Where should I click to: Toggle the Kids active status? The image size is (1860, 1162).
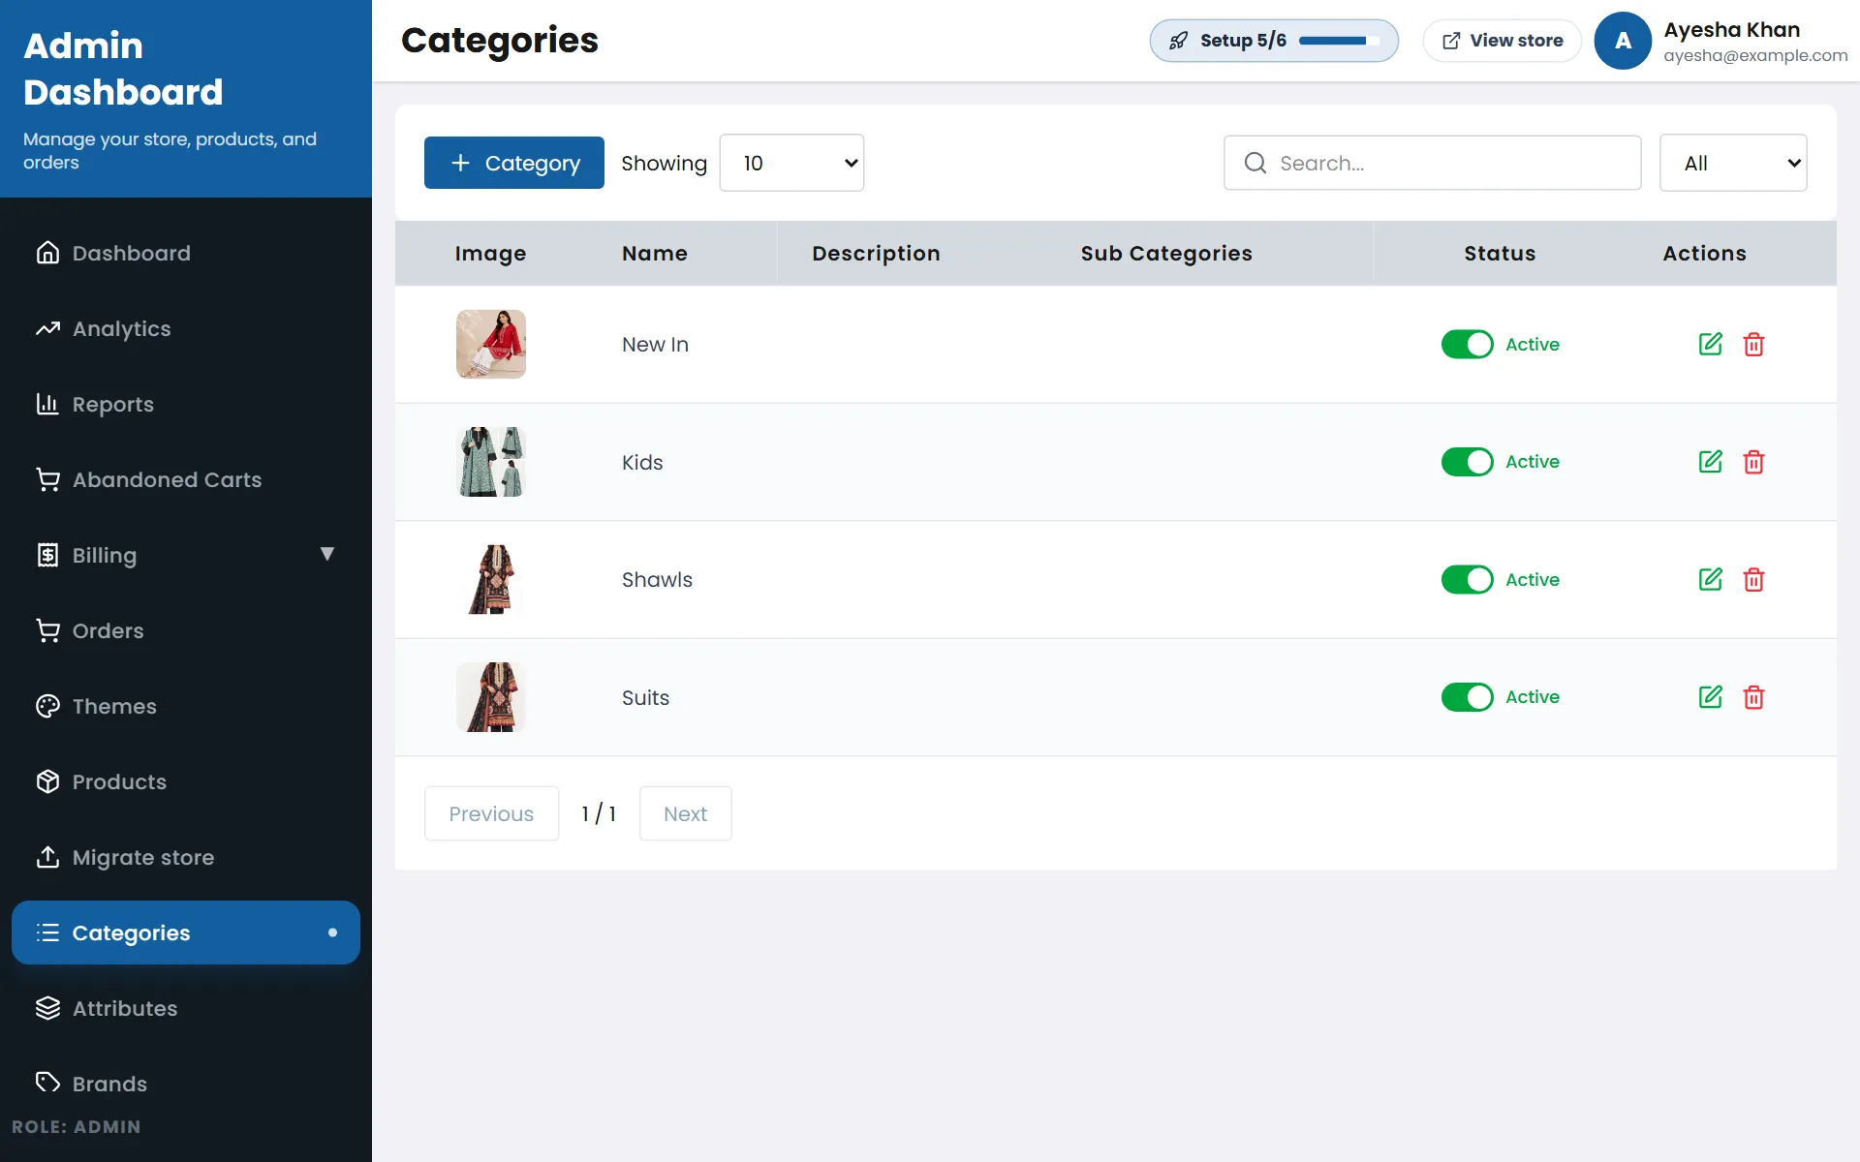point(1467,462)
